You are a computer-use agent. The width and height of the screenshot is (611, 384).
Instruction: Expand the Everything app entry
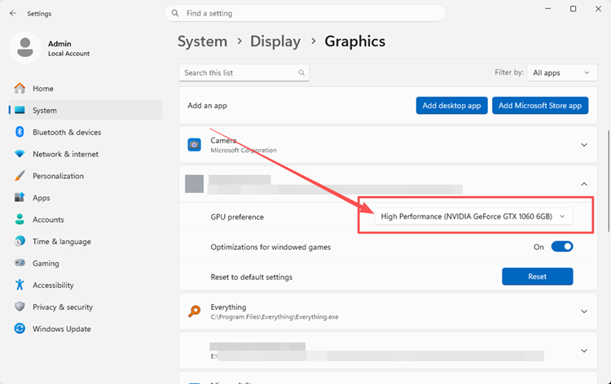pyautogui.click(x=584, y=312)
